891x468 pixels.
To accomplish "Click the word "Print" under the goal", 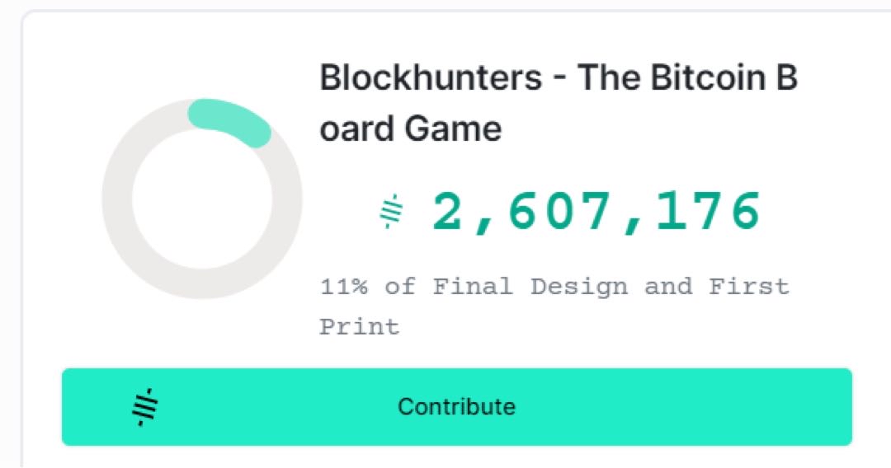I will pos(359,326).
